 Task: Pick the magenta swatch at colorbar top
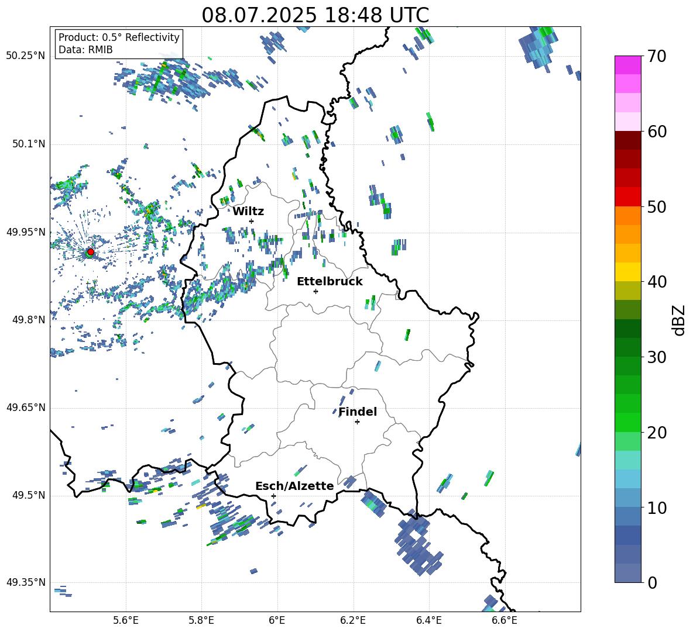pyautogui.click(x=627, y=65)
